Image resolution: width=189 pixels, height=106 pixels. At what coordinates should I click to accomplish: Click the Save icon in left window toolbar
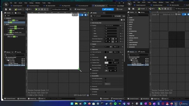point(6,9)
